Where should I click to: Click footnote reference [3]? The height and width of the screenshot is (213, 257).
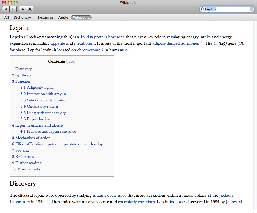(48, 201)
